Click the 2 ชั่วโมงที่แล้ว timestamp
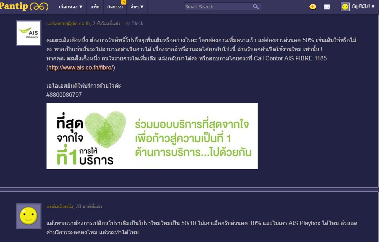The height and width of the screenshot is (242, 379). [x=106, y=24]
